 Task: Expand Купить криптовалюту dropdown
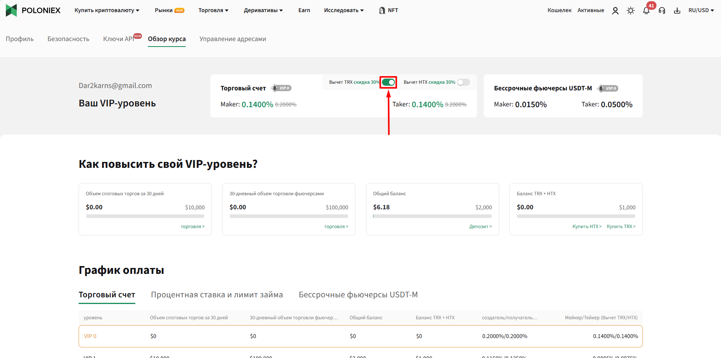[x=107, y=11]
